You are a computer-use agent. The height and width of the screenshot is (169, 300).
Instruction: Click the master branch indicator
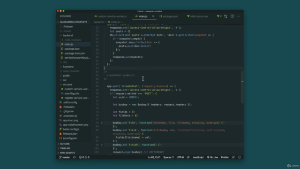click(x=65, y=157)
